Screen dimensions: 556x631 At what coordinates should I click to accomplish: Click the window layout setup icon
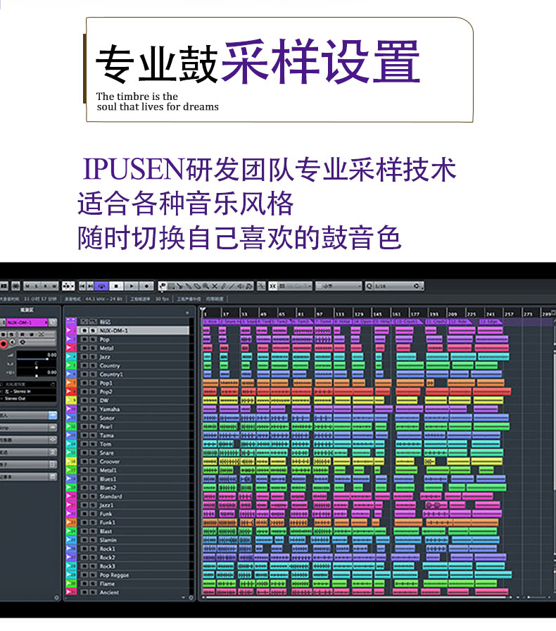pos(4,286)
